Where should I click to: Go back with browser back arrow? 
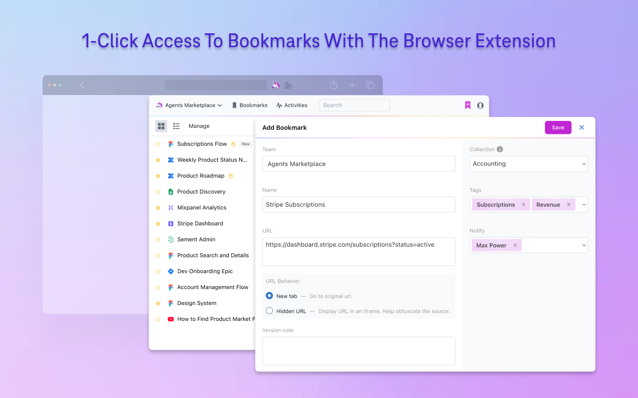pos(82,85)
